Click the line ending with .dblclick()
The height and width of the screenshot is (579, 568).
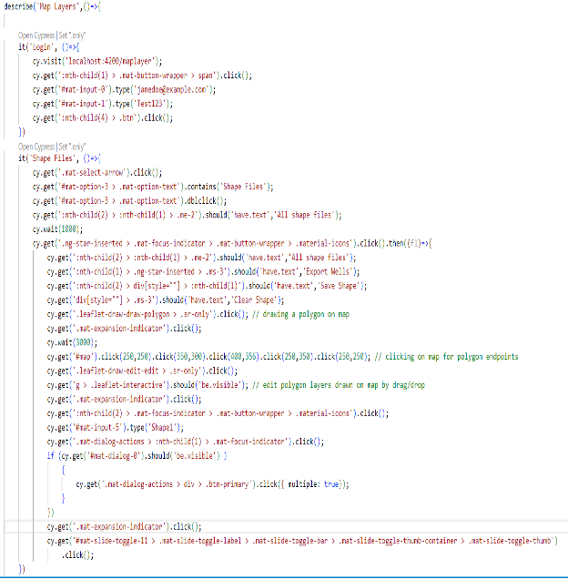129,201
